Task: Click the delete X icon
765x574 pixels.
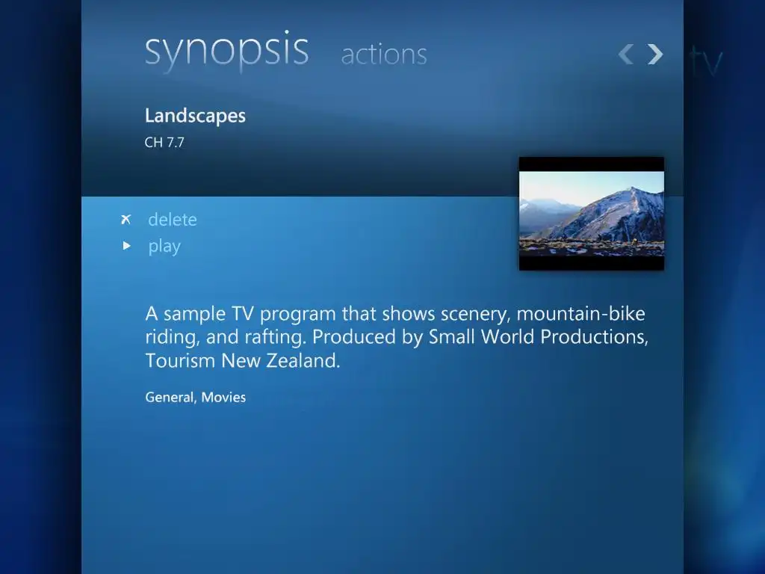Action: [126, 220]
